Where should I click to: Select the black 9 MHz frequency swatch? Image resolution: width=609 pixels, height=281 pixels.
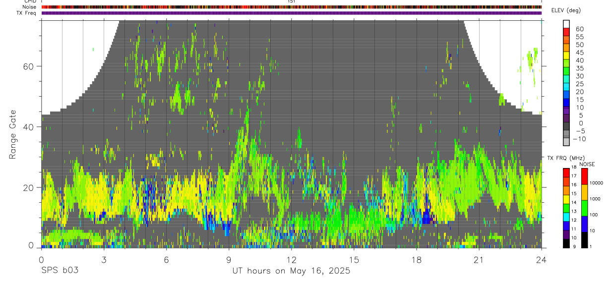566,244
